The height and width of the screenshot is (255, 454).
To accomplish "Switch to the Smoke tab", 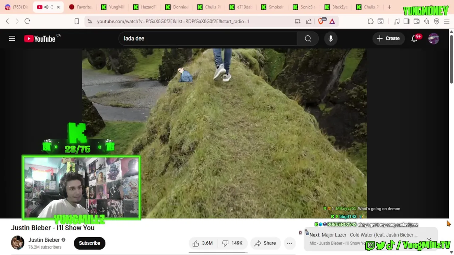I will pos(273,7).
